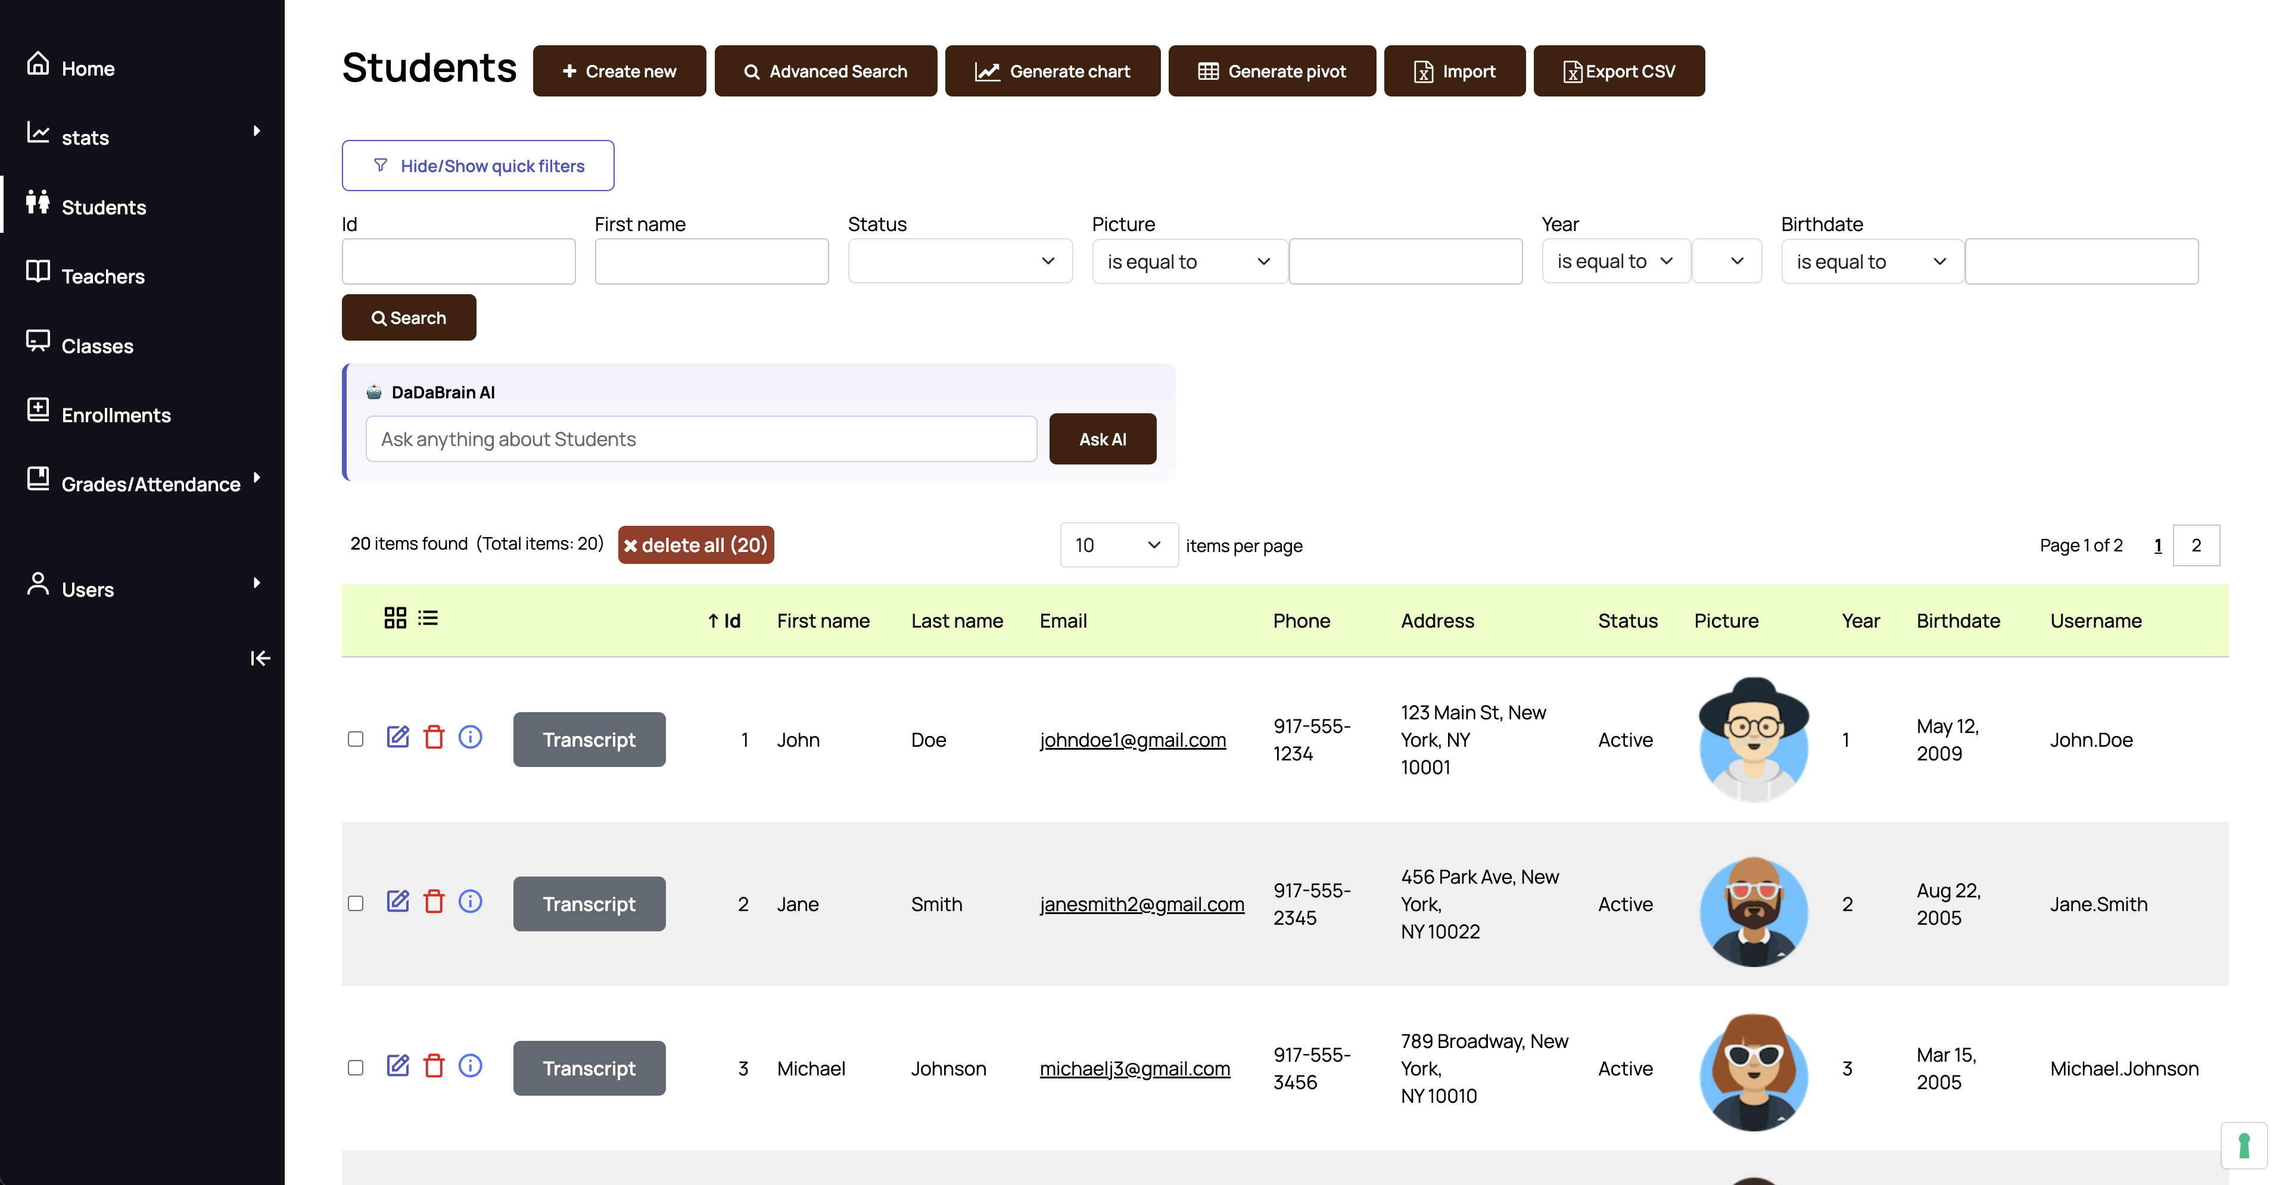
Task: Click the green keyhole icon at bottom right
Action: 2244,1145
